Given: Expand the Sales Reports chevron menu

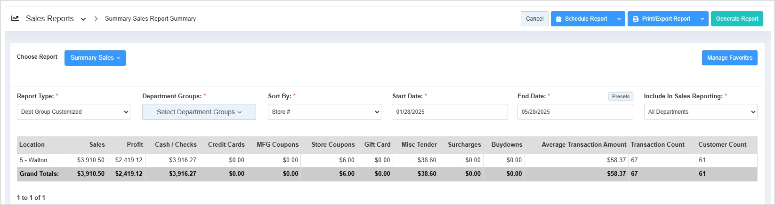Looking at the screenshot, I should pos(83,19).
